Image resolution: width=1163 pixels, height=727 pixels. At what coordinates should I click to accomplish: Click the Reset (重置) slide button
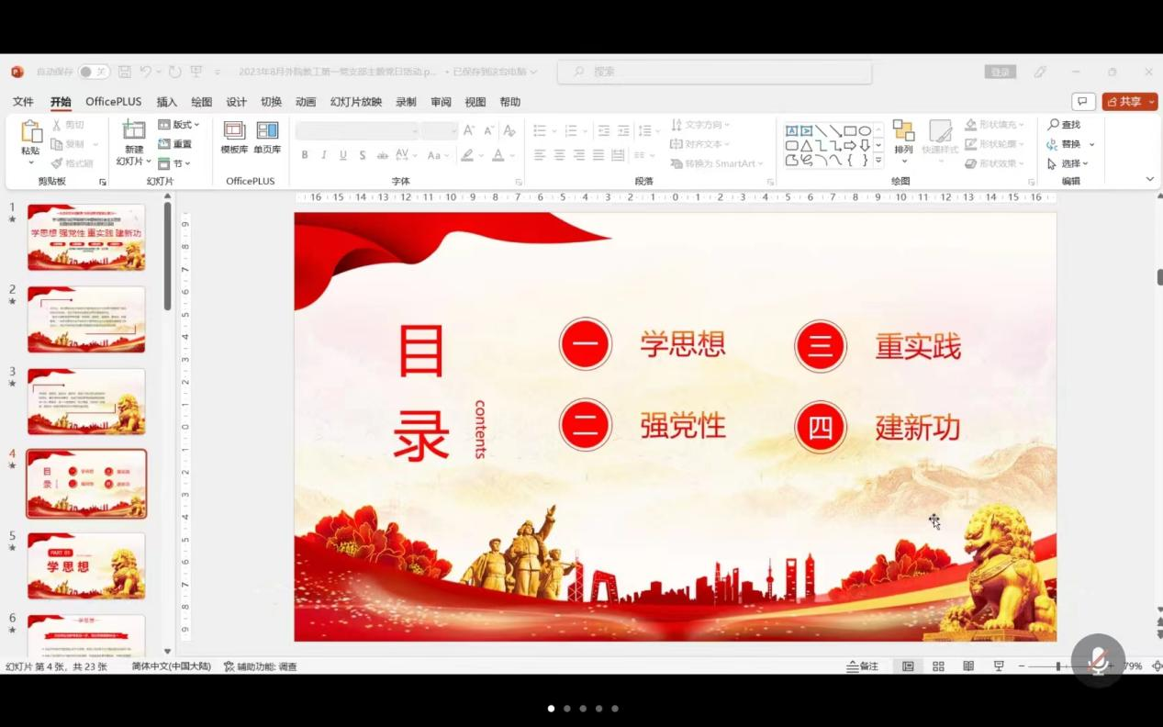(175, 144)
